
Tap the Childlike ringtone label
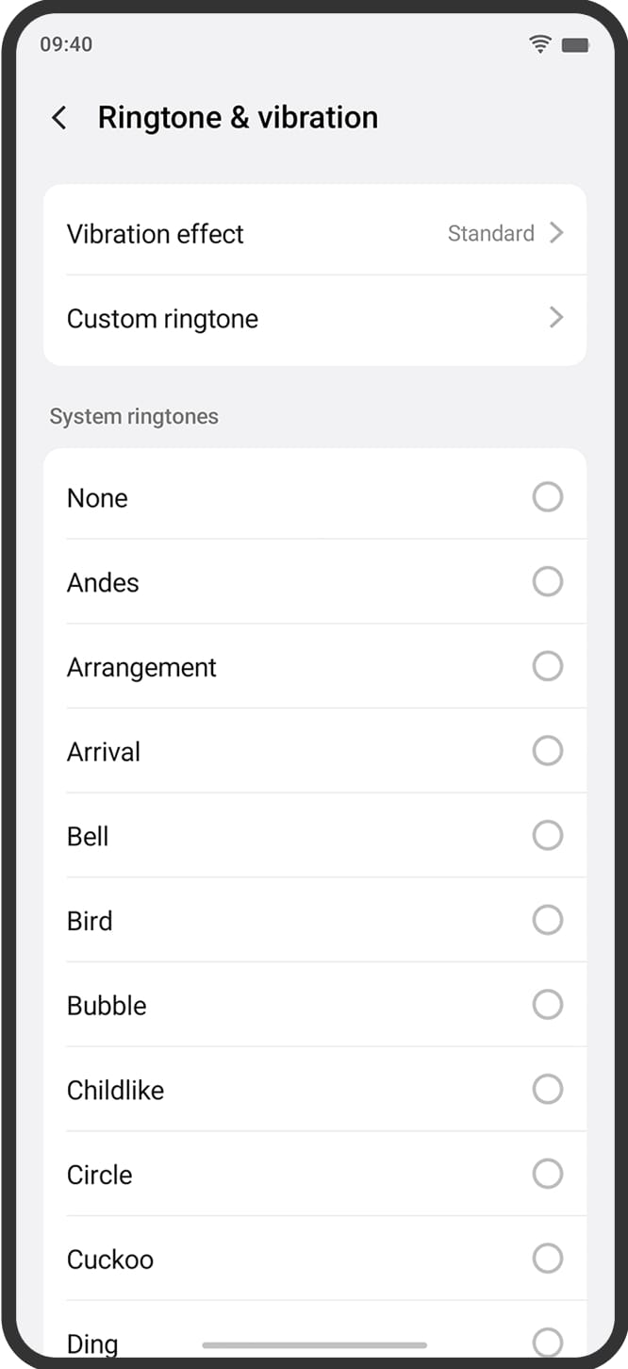[x=115, y=1090]
